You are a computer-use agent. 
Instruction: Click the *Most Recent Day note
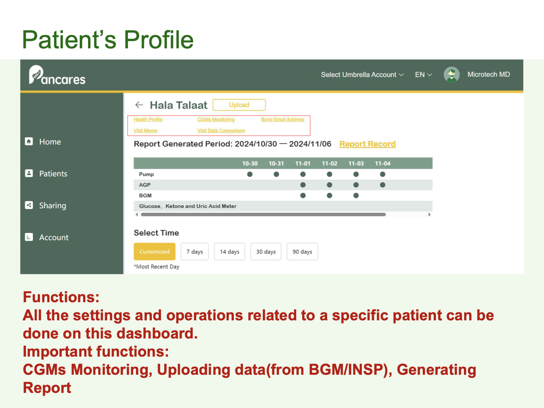(x=157, y=267)
